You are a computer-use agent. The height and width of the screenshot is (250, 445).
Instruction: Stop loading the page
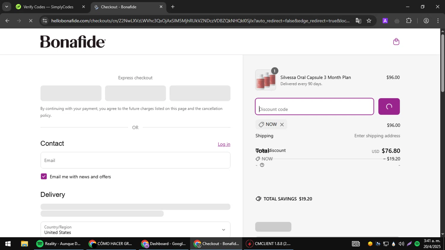click(31, 21)
